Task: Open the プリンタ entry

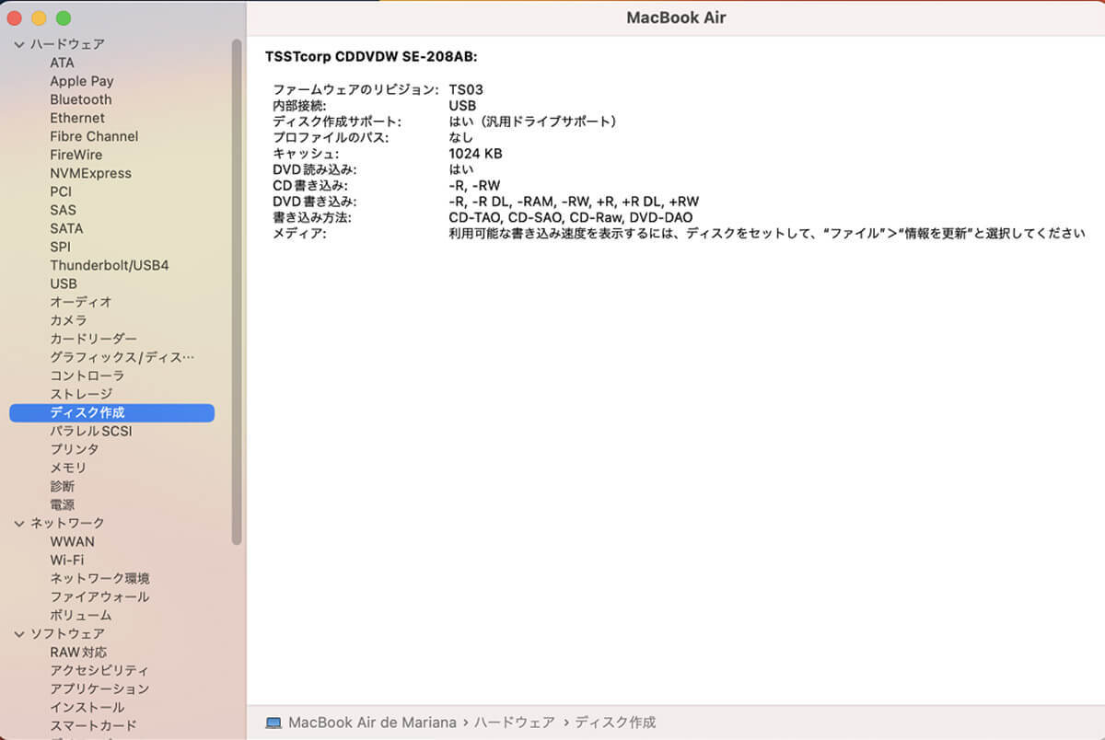Action: [75, 449]
